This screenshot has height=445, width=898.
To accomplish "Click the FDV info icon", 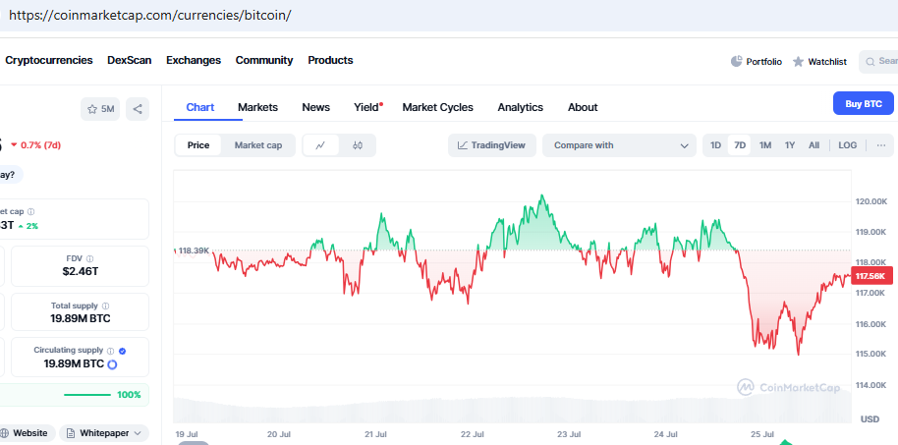I will 90,259.
